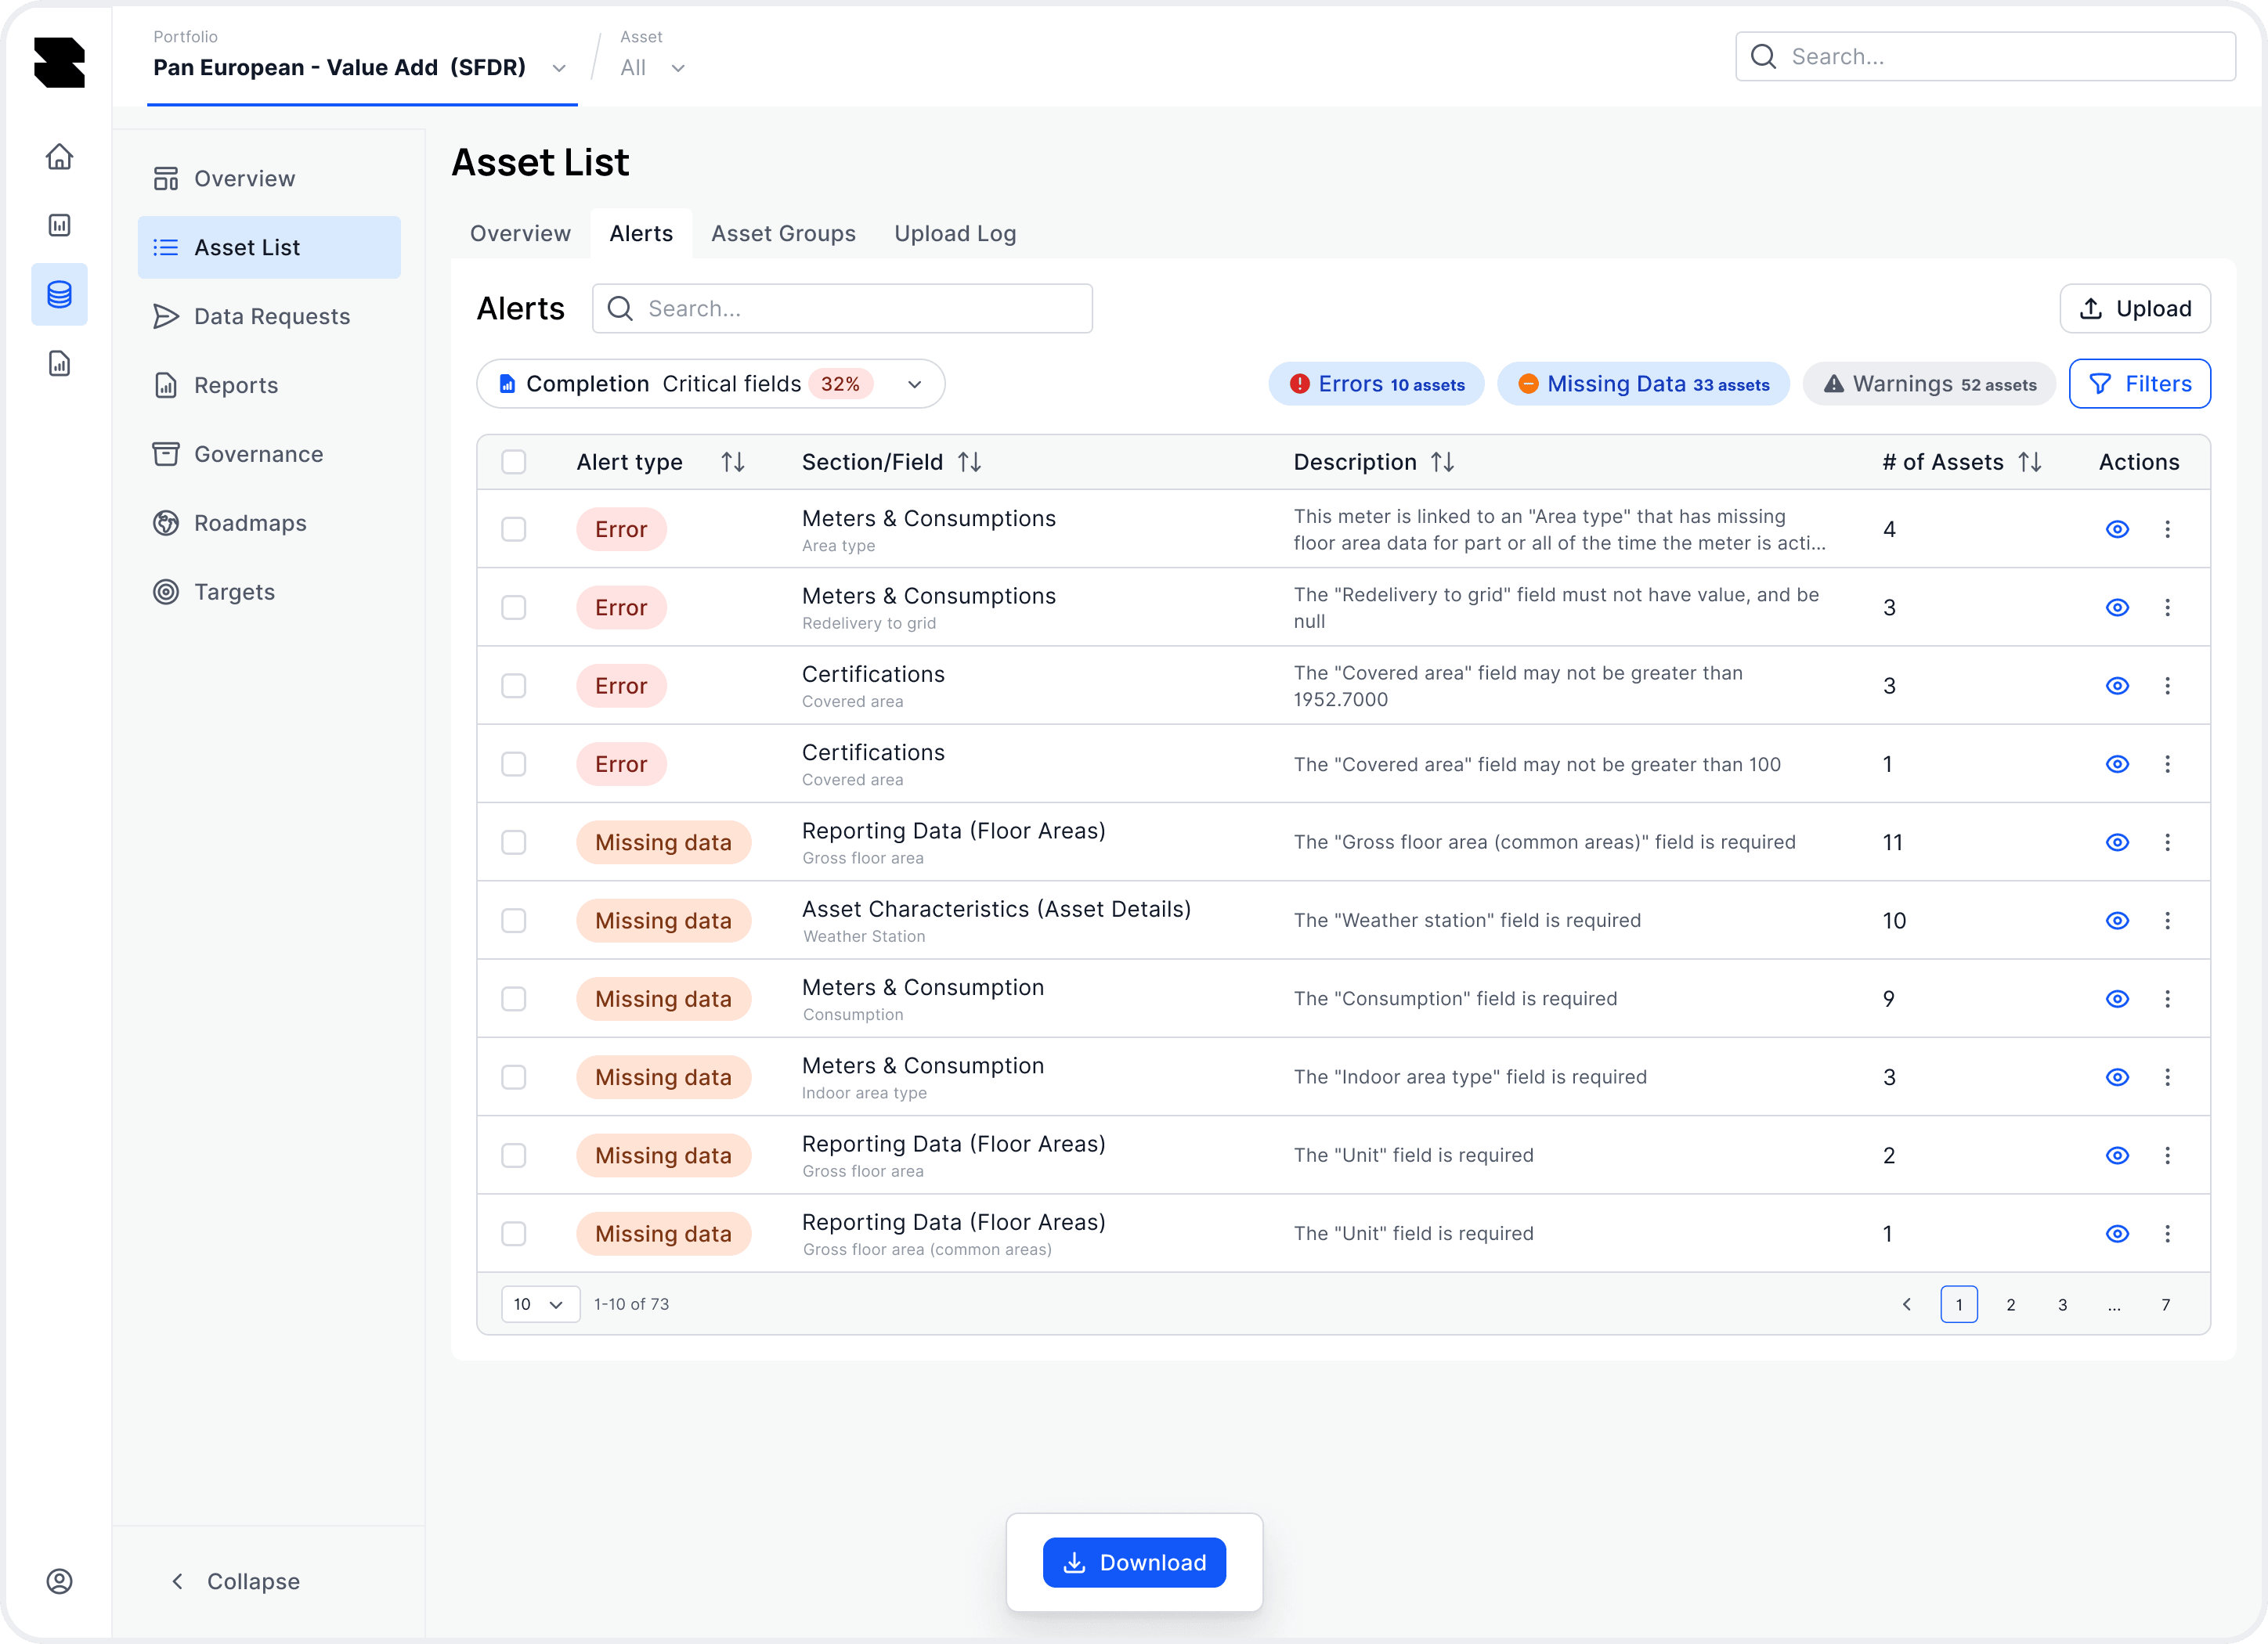
Task: Click the current page 1 in pagination
Action: coord(1959,1304)
